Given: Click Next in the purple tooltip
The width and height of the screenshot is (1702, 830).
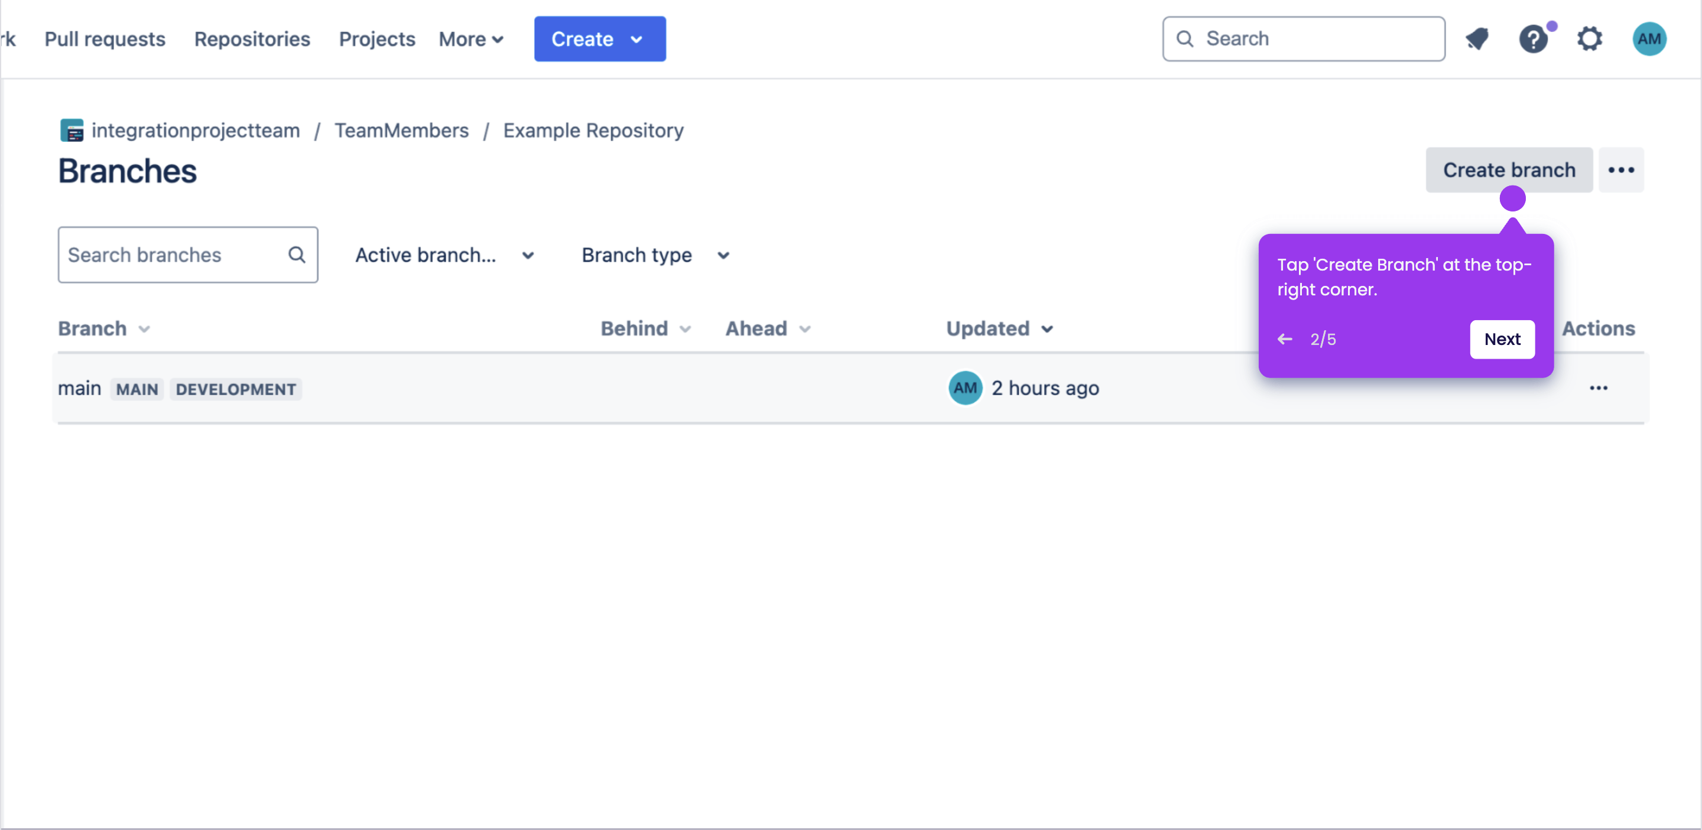Looking at the screenshot, I should coord(1502,340).
